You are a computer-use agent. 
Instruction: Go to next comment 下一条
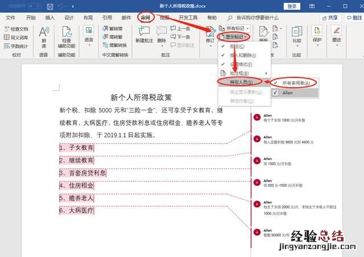180,37
